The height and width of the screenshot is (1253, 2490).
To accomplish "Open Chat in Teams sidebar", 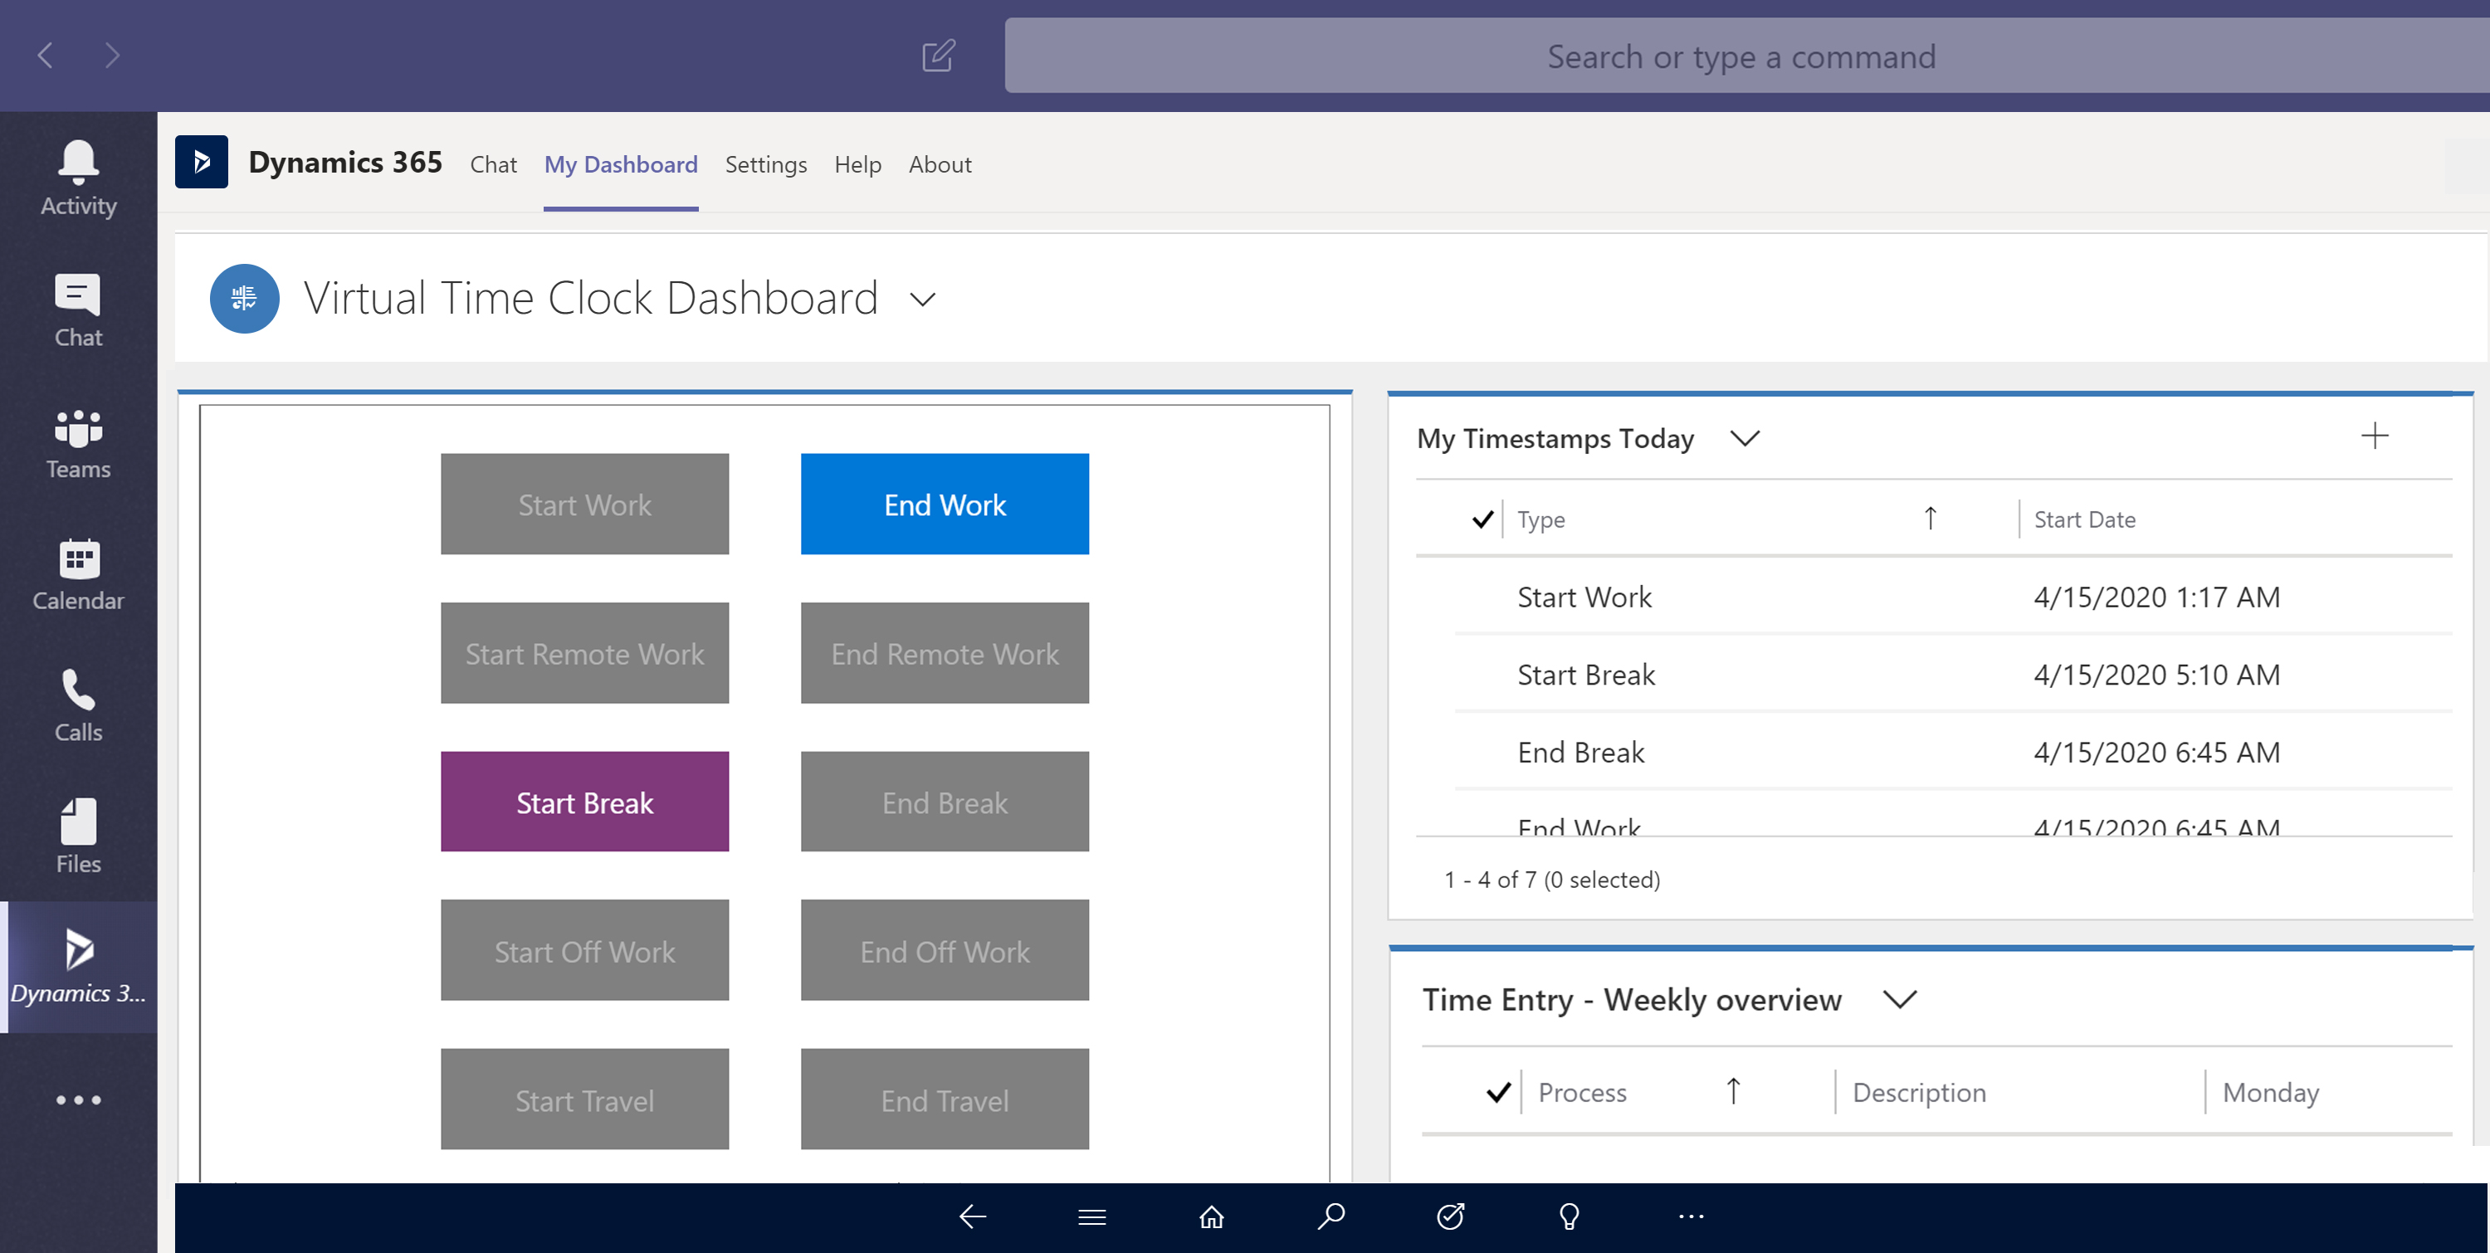I will coord(78,311).
